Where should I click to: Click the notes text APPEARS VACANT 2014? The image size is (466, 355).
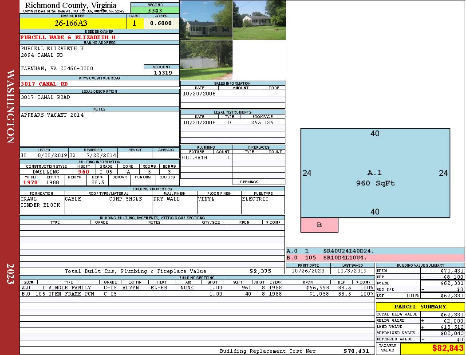click(x=52, y=115)
